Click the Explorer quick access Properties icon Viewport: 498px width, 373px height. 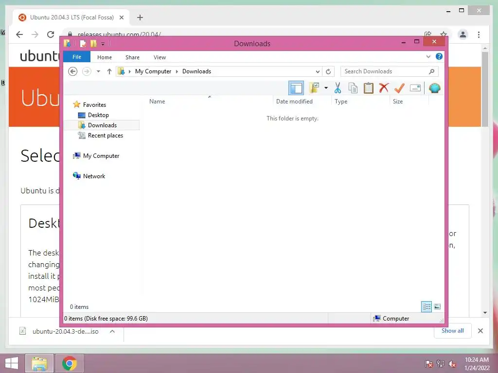click(83, 43)
